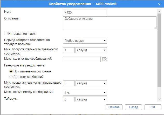Click the Таймаут value field
This screenshot has width=164, height=115.
tap(69, 99)
